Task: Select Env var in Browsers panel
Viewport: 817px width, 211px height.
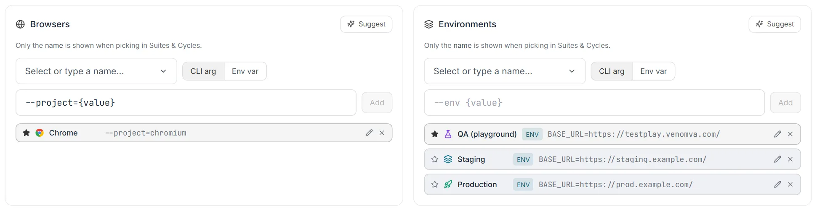Action: (x=245, y=71)
